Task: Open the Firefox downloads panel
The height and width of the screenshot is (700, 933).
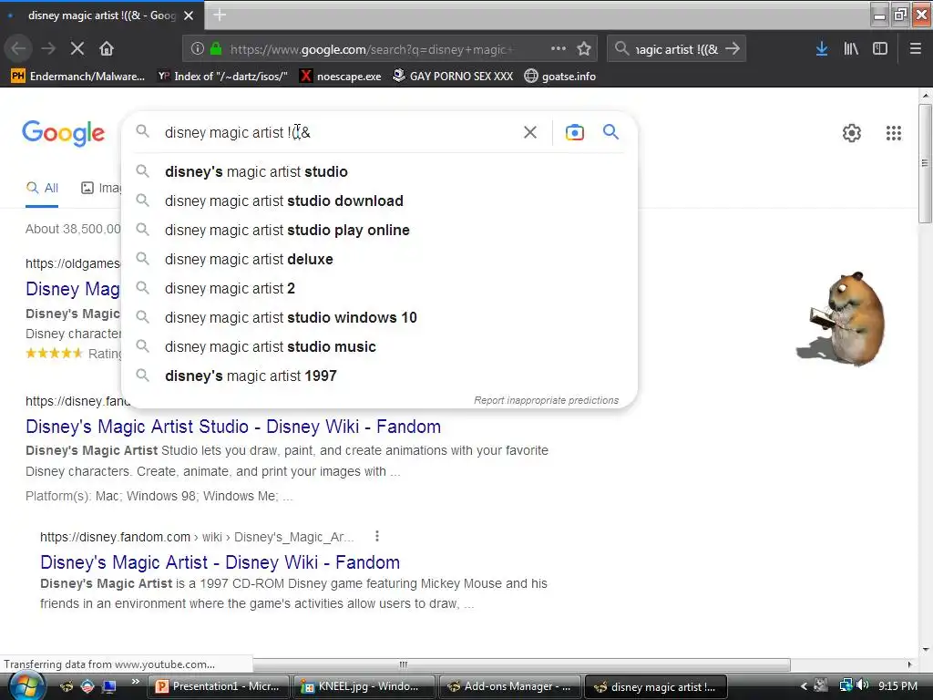Action: (822, 49)
